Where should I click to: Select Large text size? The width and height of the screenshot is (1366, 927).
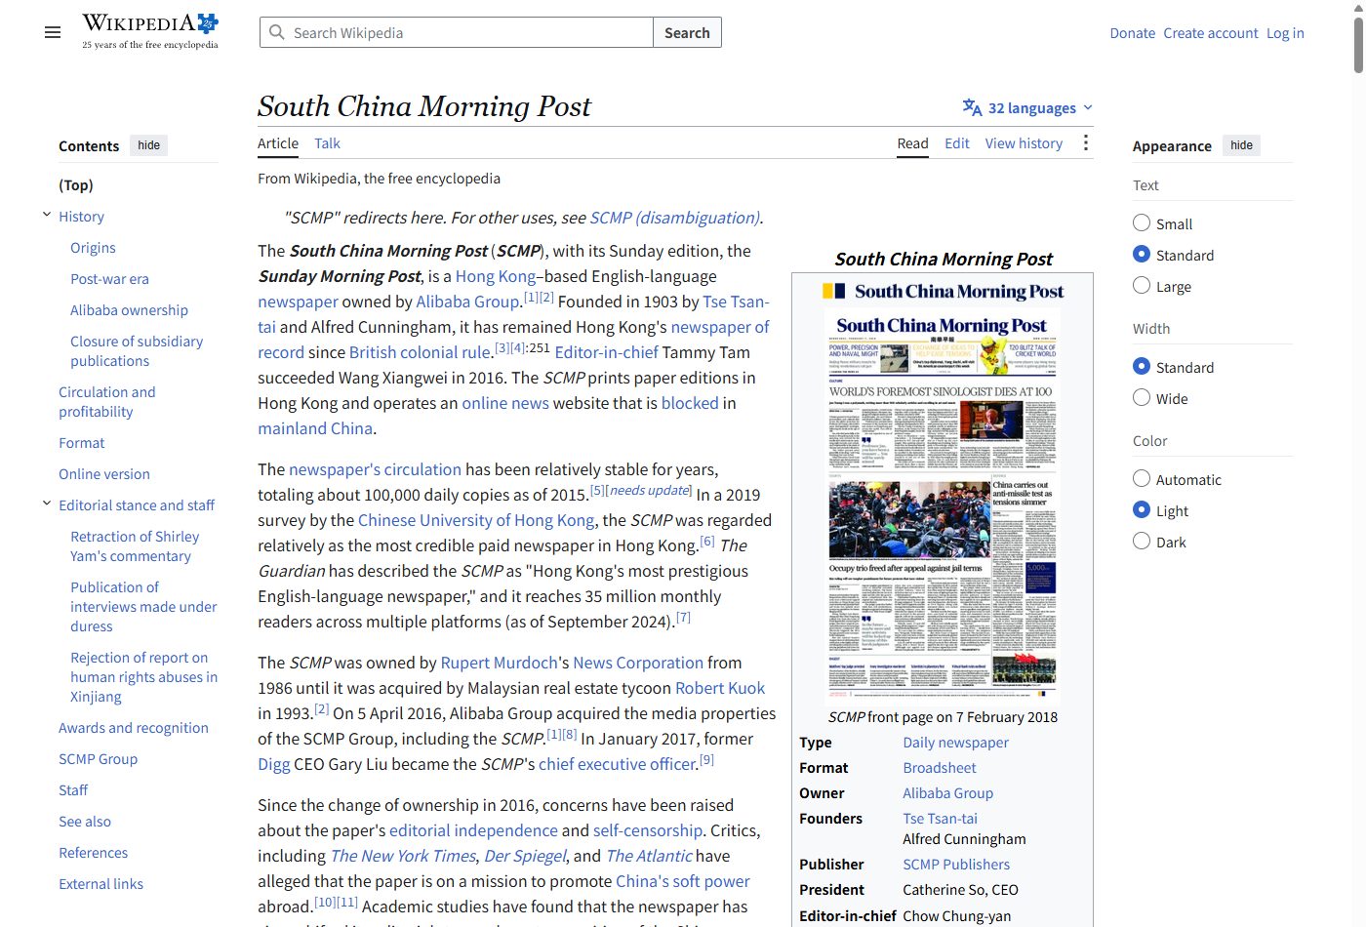[x=1142, y=285]
